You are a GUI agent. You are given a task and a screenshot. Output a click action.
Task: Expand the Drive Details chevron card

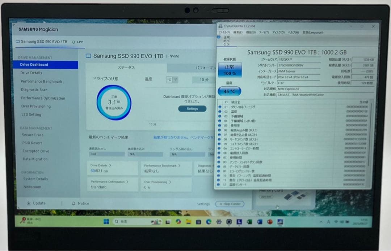tap(110, 165)
